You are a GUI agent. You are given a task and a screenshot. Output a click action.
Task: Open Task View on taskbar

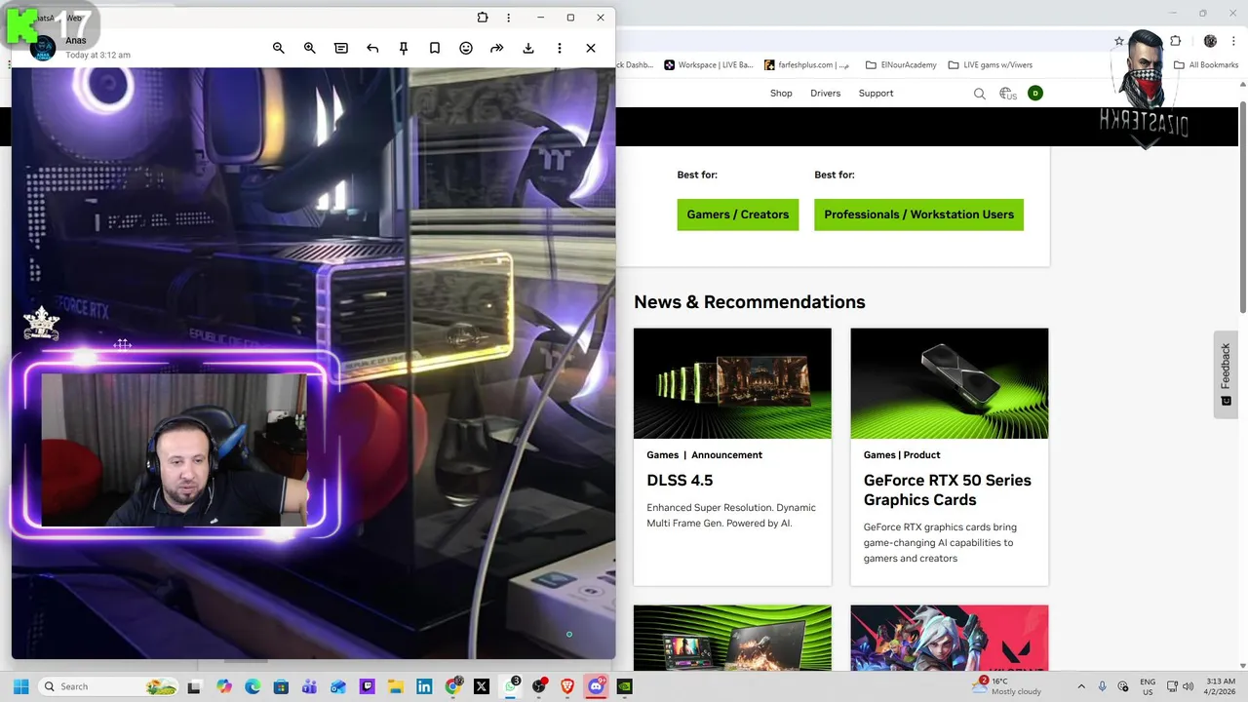[x=195, y=686]
